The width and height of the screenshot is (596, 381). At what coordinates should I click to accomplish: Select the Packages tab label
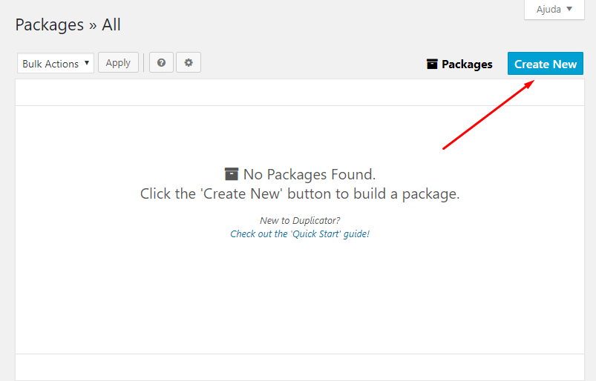[x=467, y=64]
